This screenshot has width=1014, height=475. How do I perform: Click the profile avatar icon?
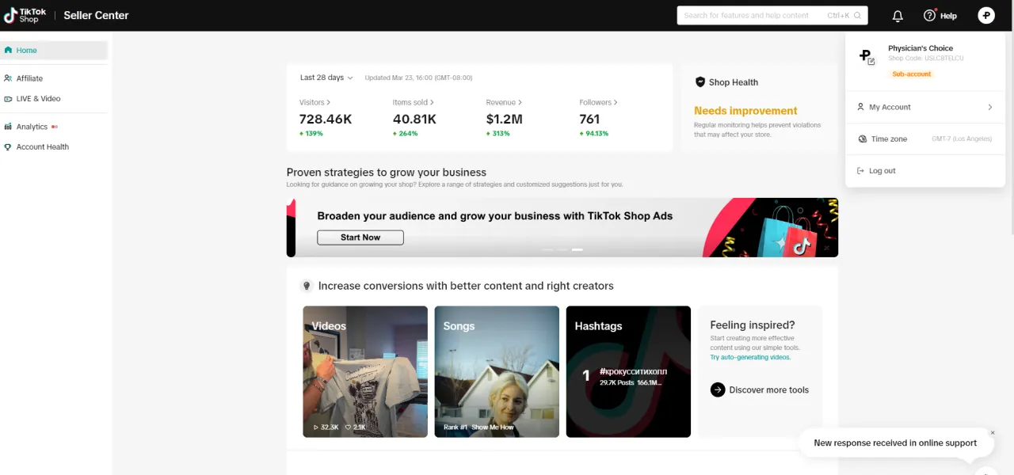coord(986,15)
